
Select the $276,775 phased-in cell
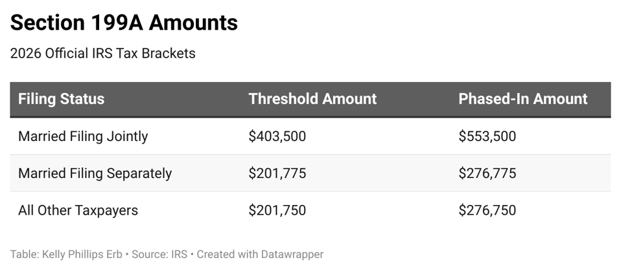(487, 173)
